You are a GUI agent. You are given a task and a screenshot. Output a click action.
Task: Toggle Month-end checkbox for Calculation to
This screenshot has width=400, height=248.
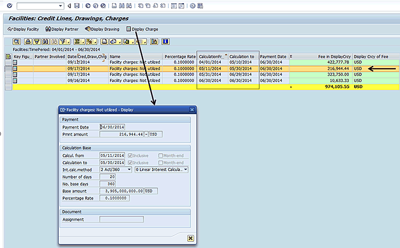click(161, 163)
